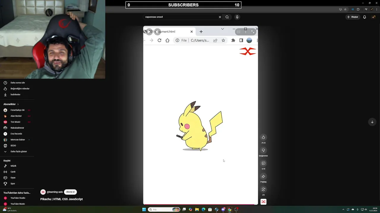Open the BEDO subscription
This screenshot has height=213, width=380.
(17, 146)
